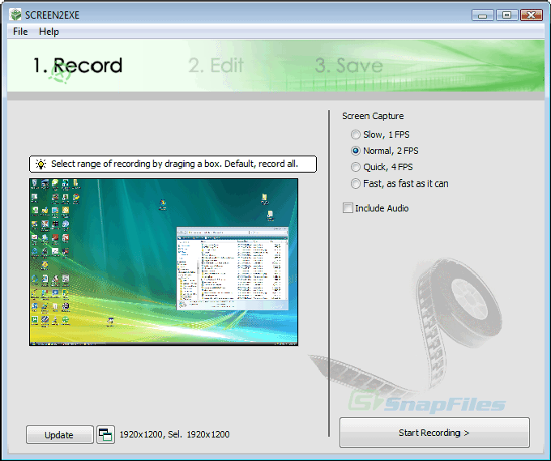Click the Screen Capture section label
The image size is (551, 461).
373,116
